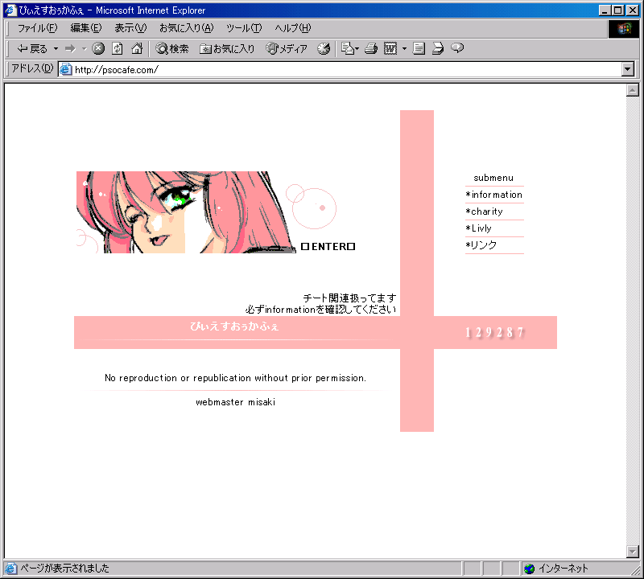Open the View (表示) menu
The width and height of the screenshot is (644, 579).
[x=130, y=28]
